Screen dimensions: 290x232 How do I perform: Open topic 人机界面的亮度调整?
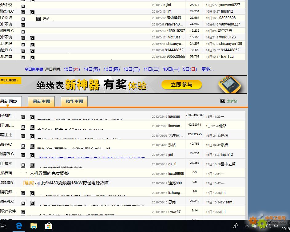(49, 173)
